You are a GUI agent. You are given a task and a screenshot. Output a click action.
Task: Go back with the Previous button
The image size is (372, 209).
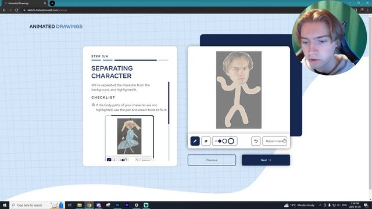[212, 160]
